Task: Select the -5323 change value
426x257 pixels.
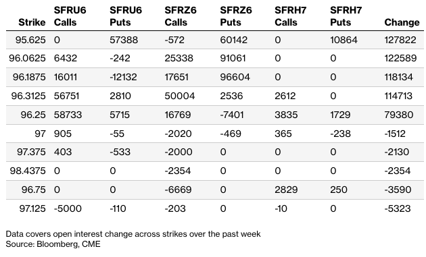Action: (398, 208)
